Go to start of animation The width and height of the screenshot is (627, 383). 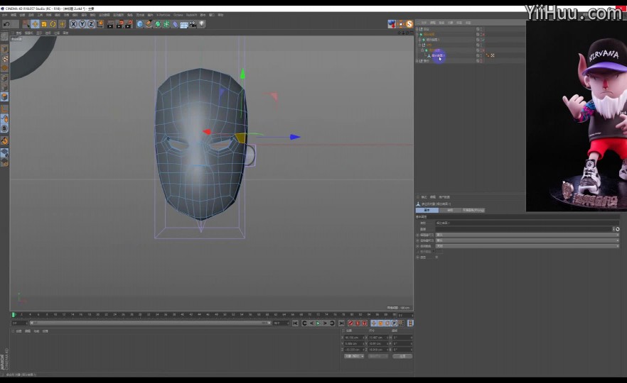coord(295,323)
